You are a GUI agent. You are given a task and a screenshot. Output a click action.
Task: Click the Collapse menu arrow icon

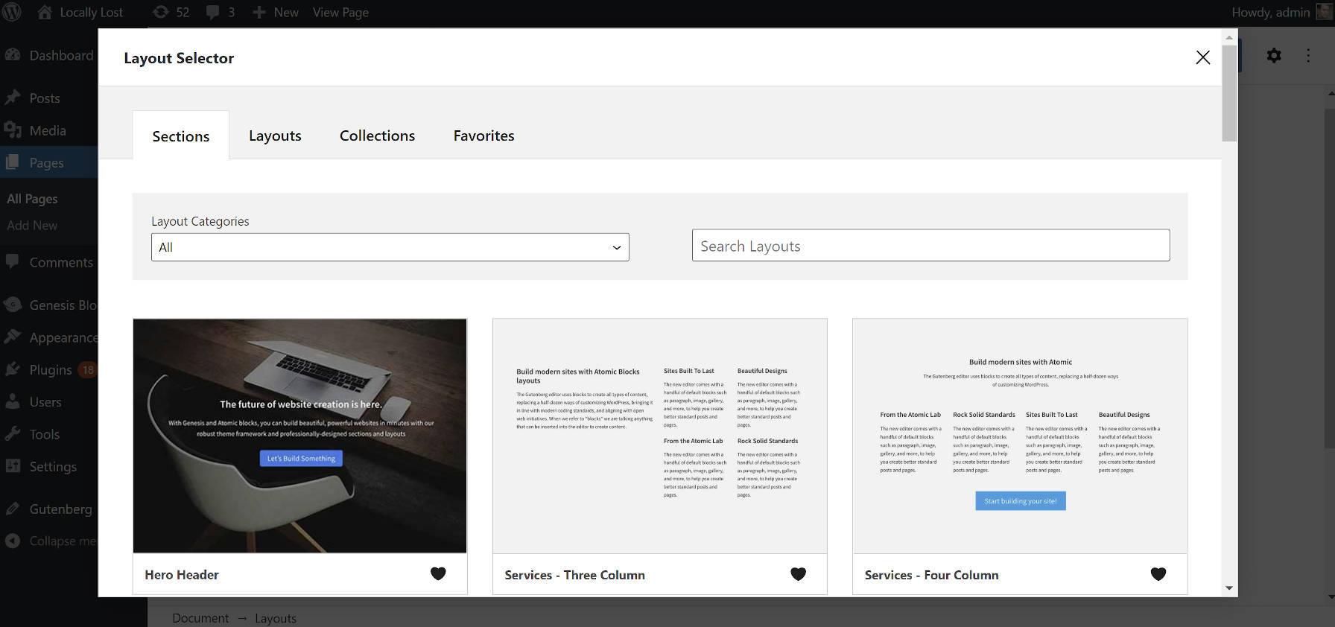13,541
